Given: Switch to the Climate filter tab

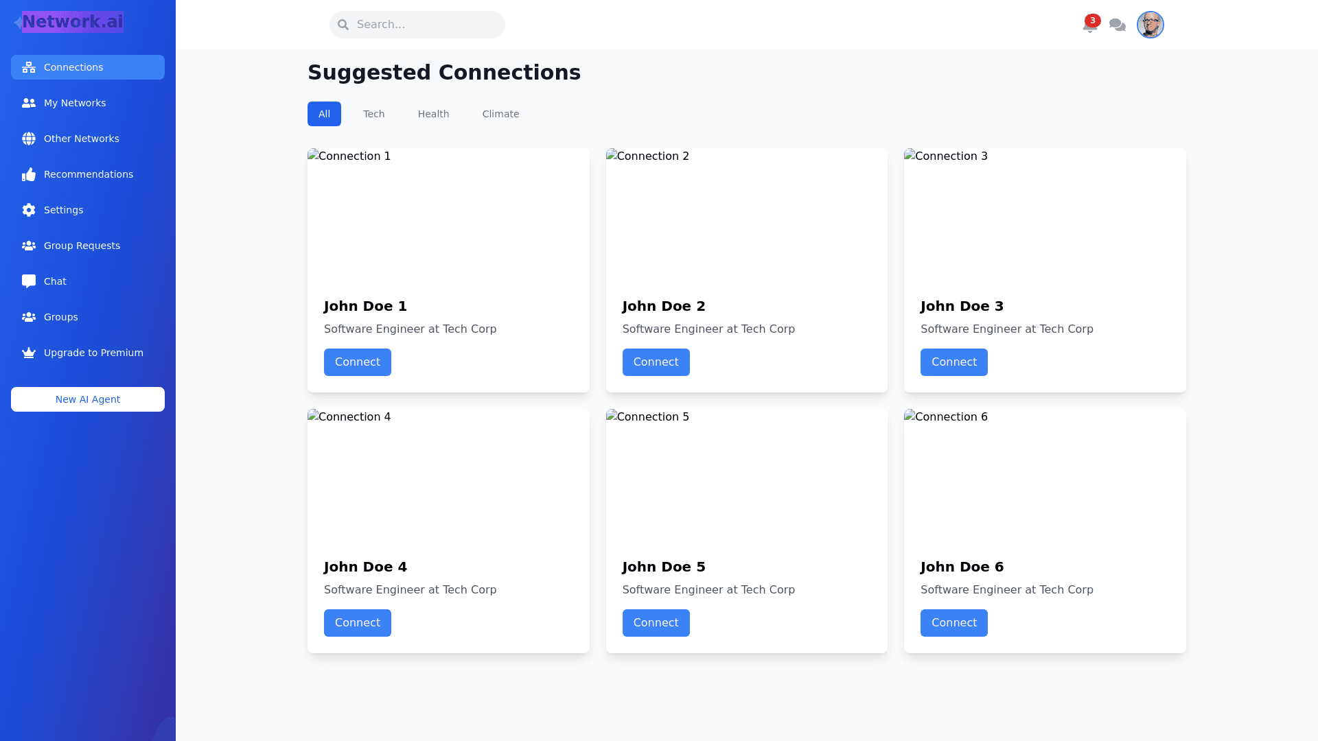Looking at the screenshot, I should 500,114.
